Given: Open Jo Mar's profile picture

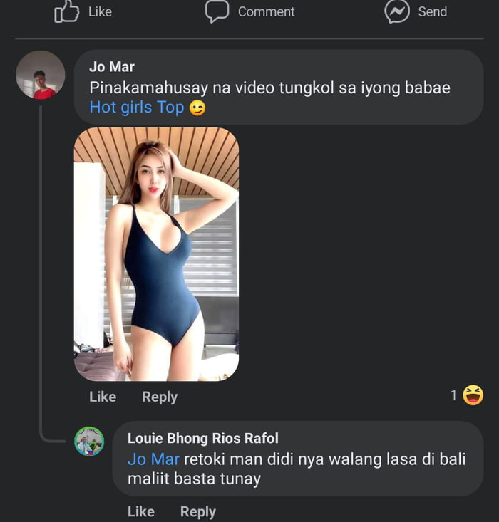Looking at the screenshot, I should click(x=41, y=75).
